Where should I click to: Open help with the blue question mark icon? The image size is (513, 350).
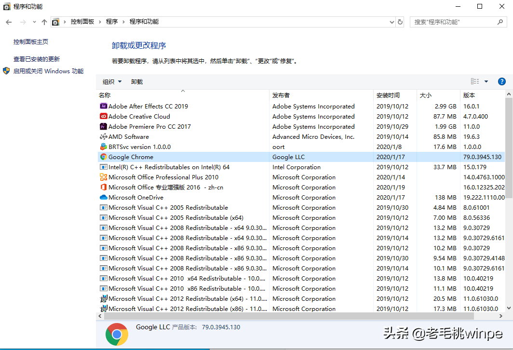501,81
